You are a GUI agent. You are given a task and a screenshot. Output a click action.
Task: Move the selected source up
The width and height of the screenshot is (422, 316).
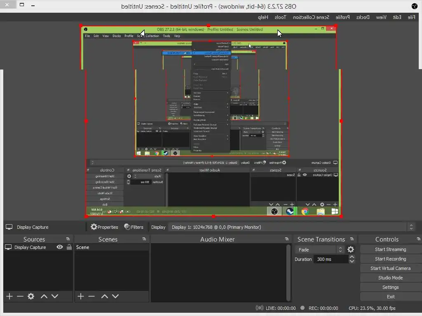44,296
